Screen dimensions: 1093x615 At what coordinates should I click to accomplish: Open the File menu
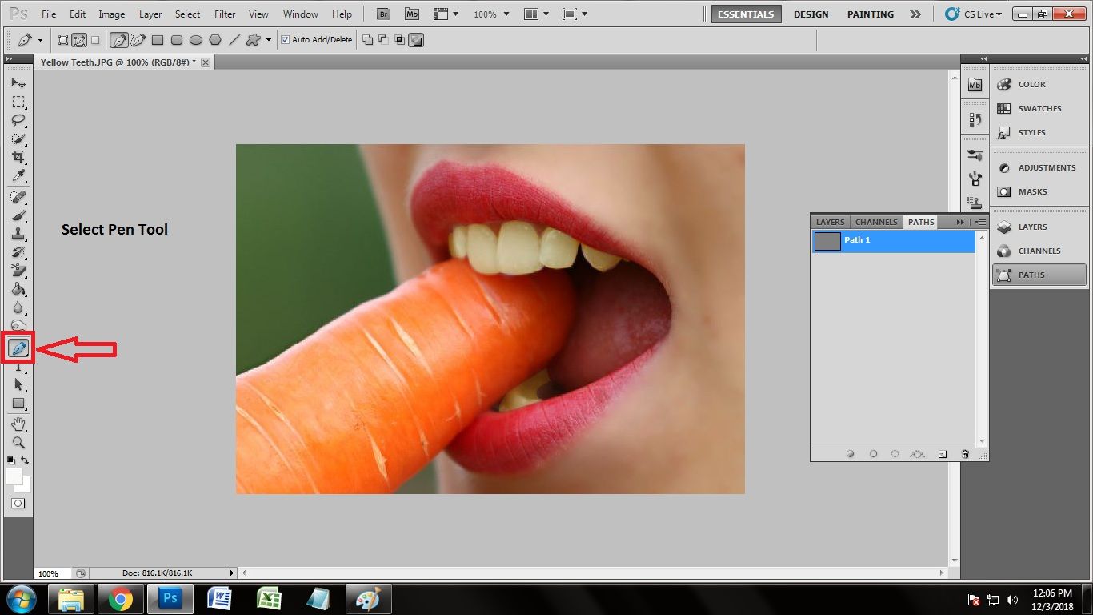point(49,14)
